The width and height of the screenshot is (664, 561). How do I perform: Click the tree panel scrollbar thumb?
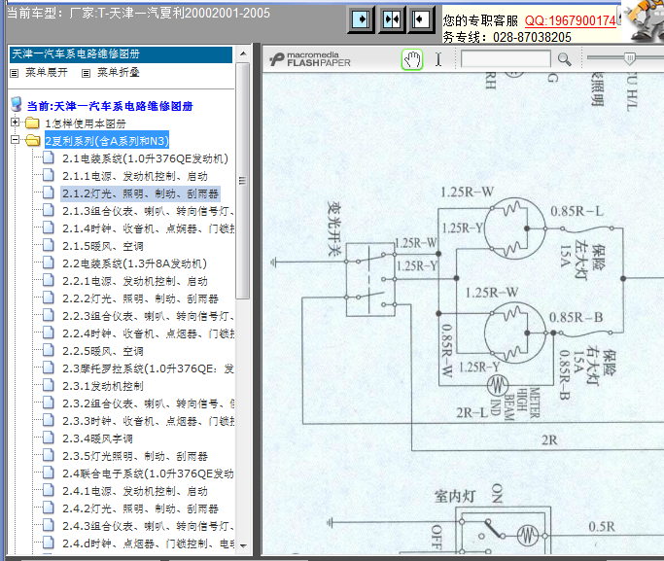click(243, 181)
